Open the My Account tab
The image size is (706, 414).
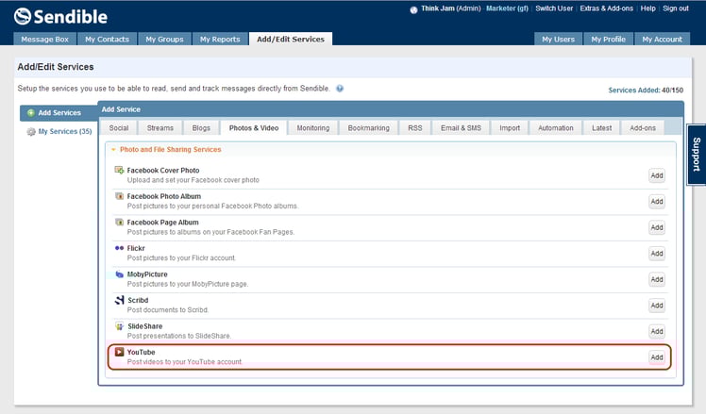pyautogui.click(x=663, y=40)
